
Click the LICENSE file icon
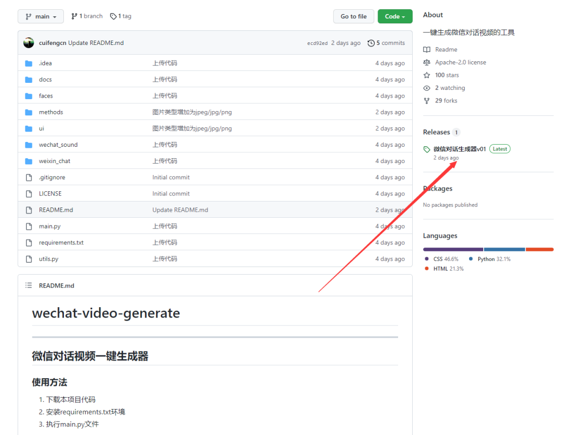[x=29, y=193]
